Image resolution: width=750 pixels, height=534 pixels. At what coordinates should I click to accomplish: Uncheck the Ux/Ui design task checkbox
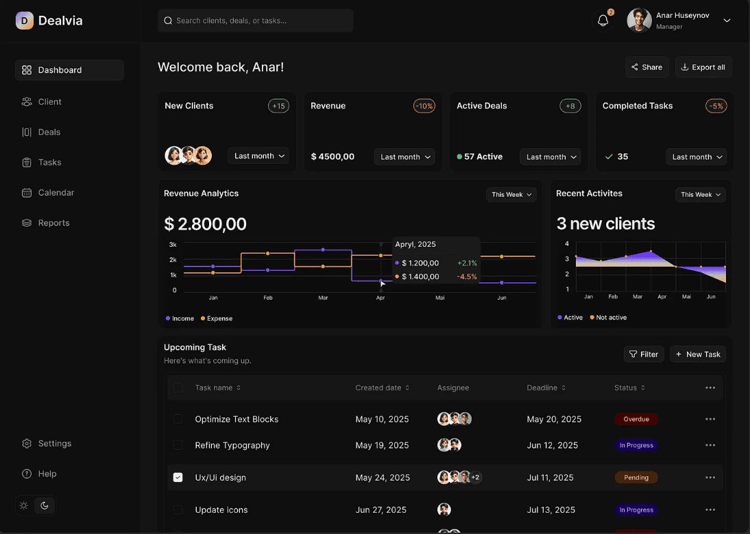point(178,477)
